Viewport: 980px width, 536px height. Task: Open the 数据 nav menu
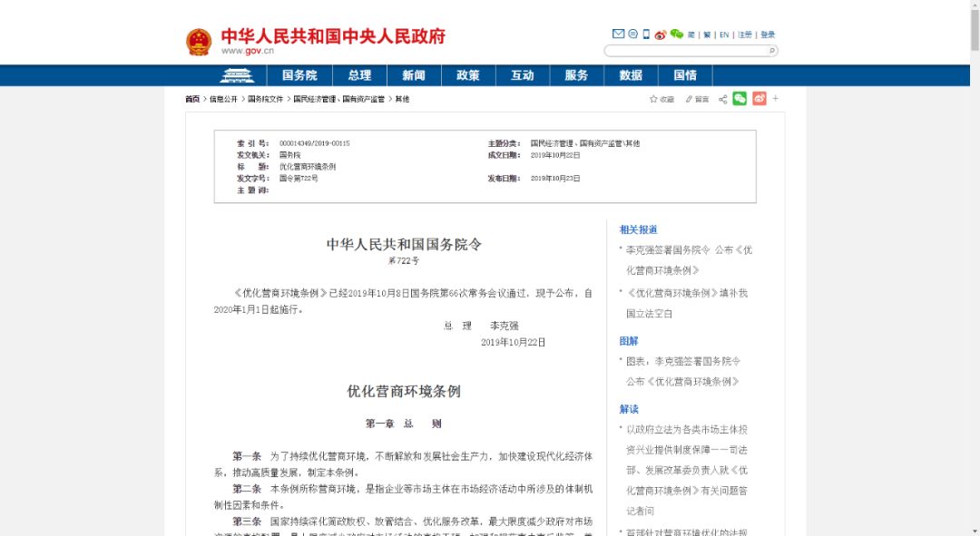pos(631,75)
